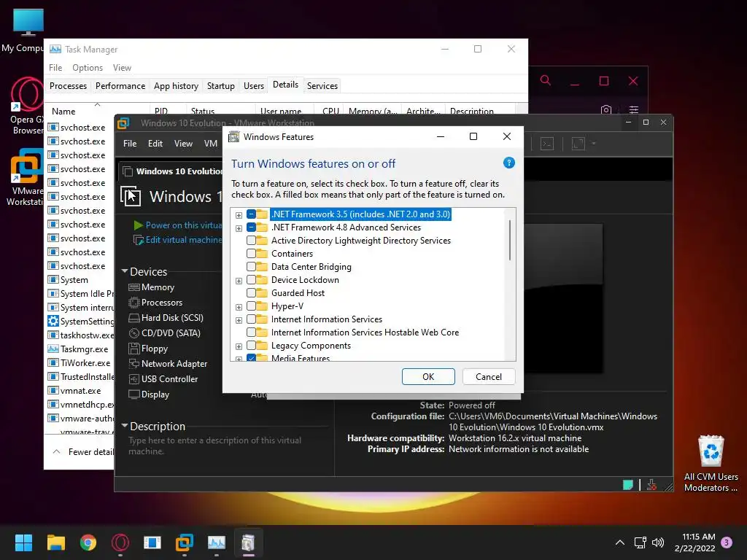Open Opera GX from the taskbar
The image size is (747, 560).
pyautogui.click(x=120, y=542)
